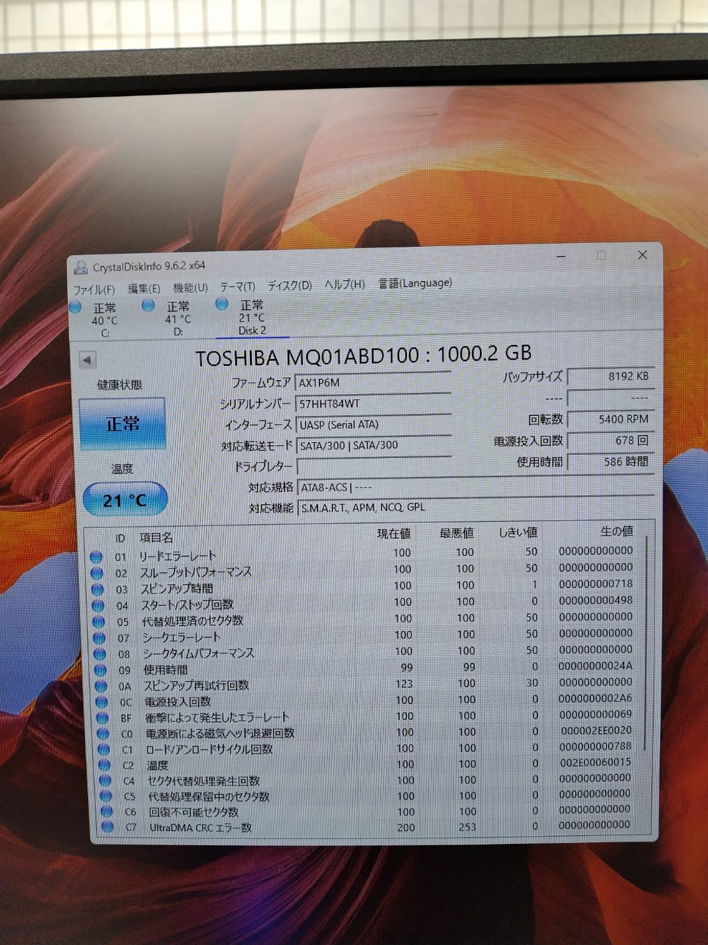Click the status dot for ID 02 スループットパフォーマンス
Screen dimensions: 708x945
pyautogui.click(x=97, y=573)
